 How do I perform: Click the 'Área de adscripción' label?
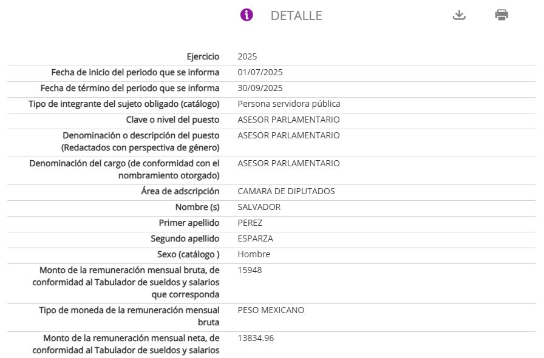click(180, 191)
